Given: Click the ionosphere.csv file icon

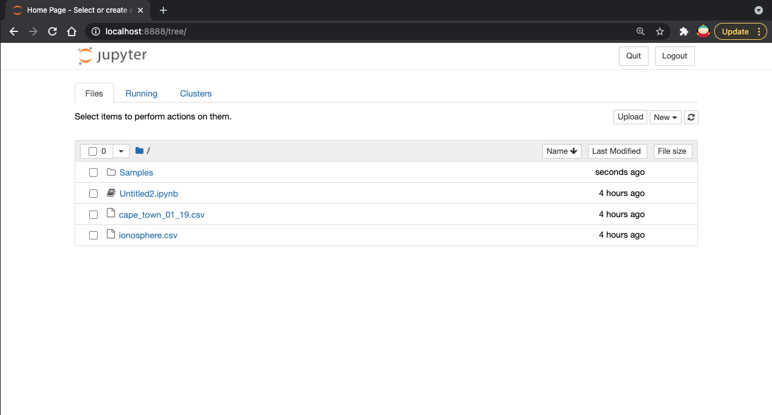Looking at the screenshot, I should coord(110,234).
